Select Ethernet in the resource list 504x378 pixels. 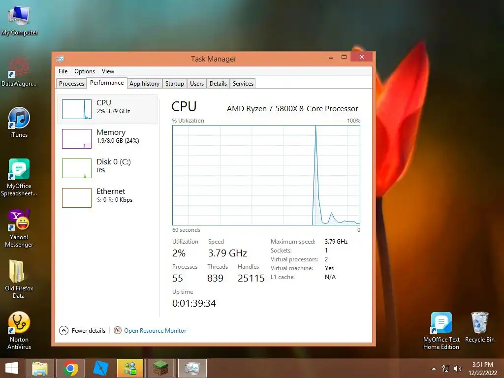click(x=108, y=198)
